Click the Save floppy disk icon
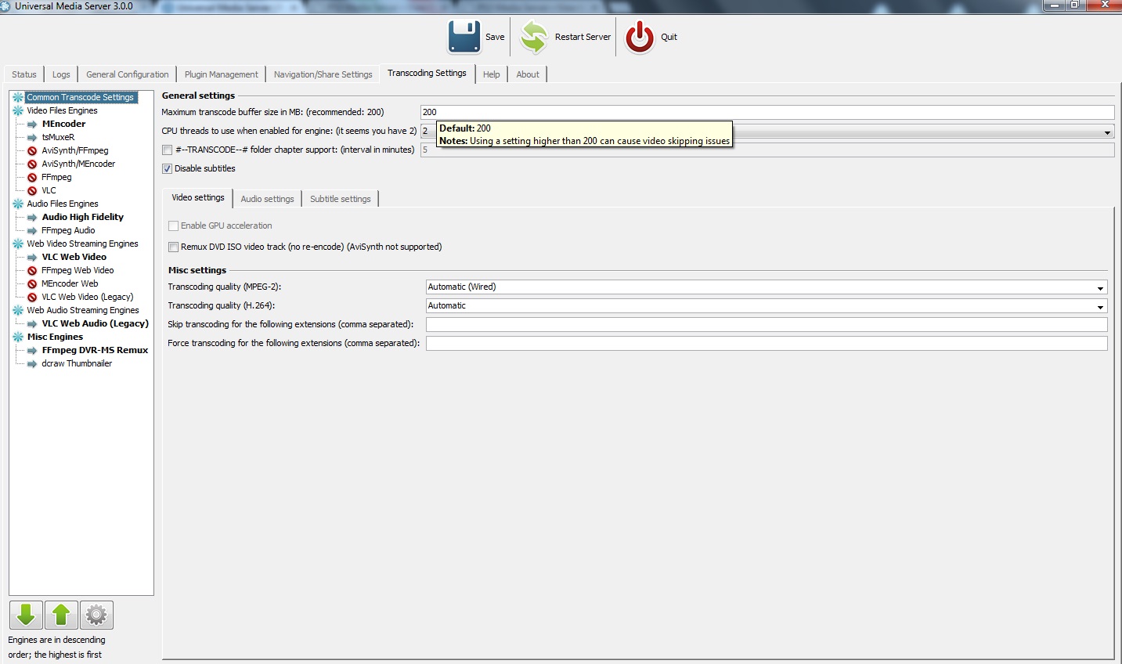This screenshot has width=1122, height=664. coord(464,37)
